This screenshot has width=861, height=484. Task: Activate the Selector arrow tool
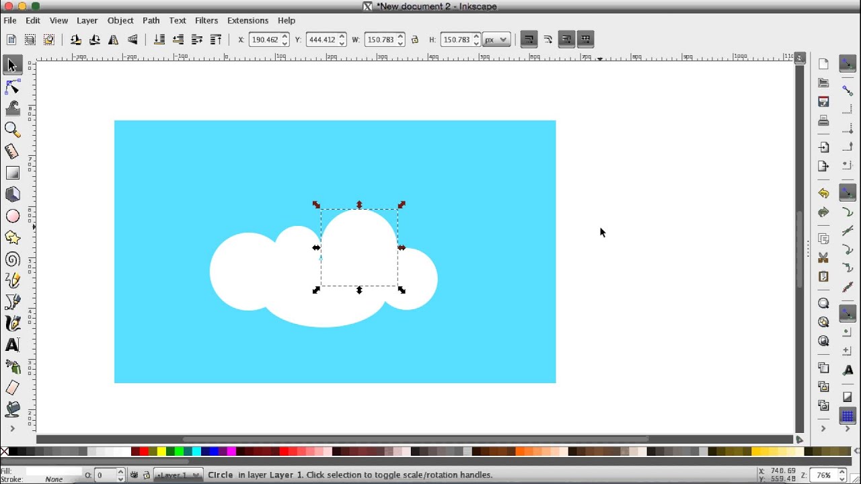pyautogui.click(x=12, y=65)
